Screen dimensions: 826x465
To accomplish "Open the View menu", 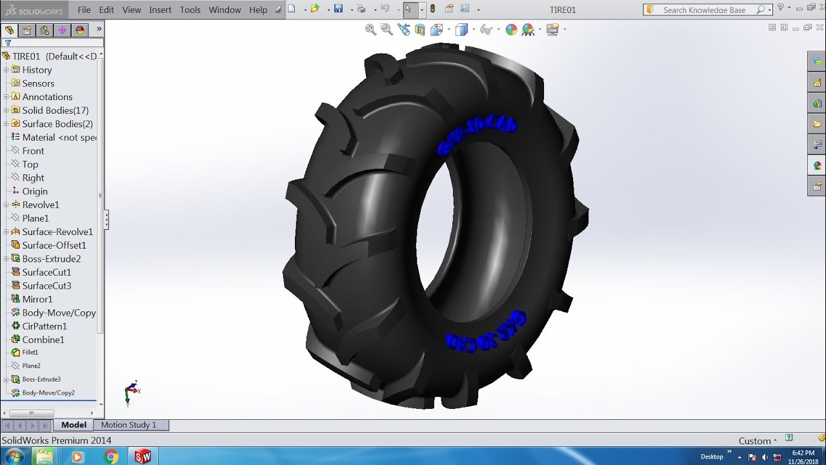I will tap(132, 10).
